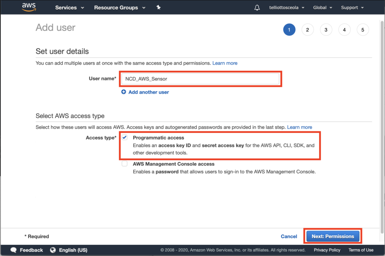Viewport: 385px width, 256px height.
Task: Select step 3 in the progress indicator
Action: click(326, 30)
